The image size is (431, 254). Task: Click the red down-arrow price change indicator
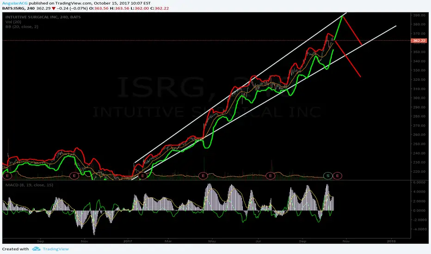click(54, 8)
